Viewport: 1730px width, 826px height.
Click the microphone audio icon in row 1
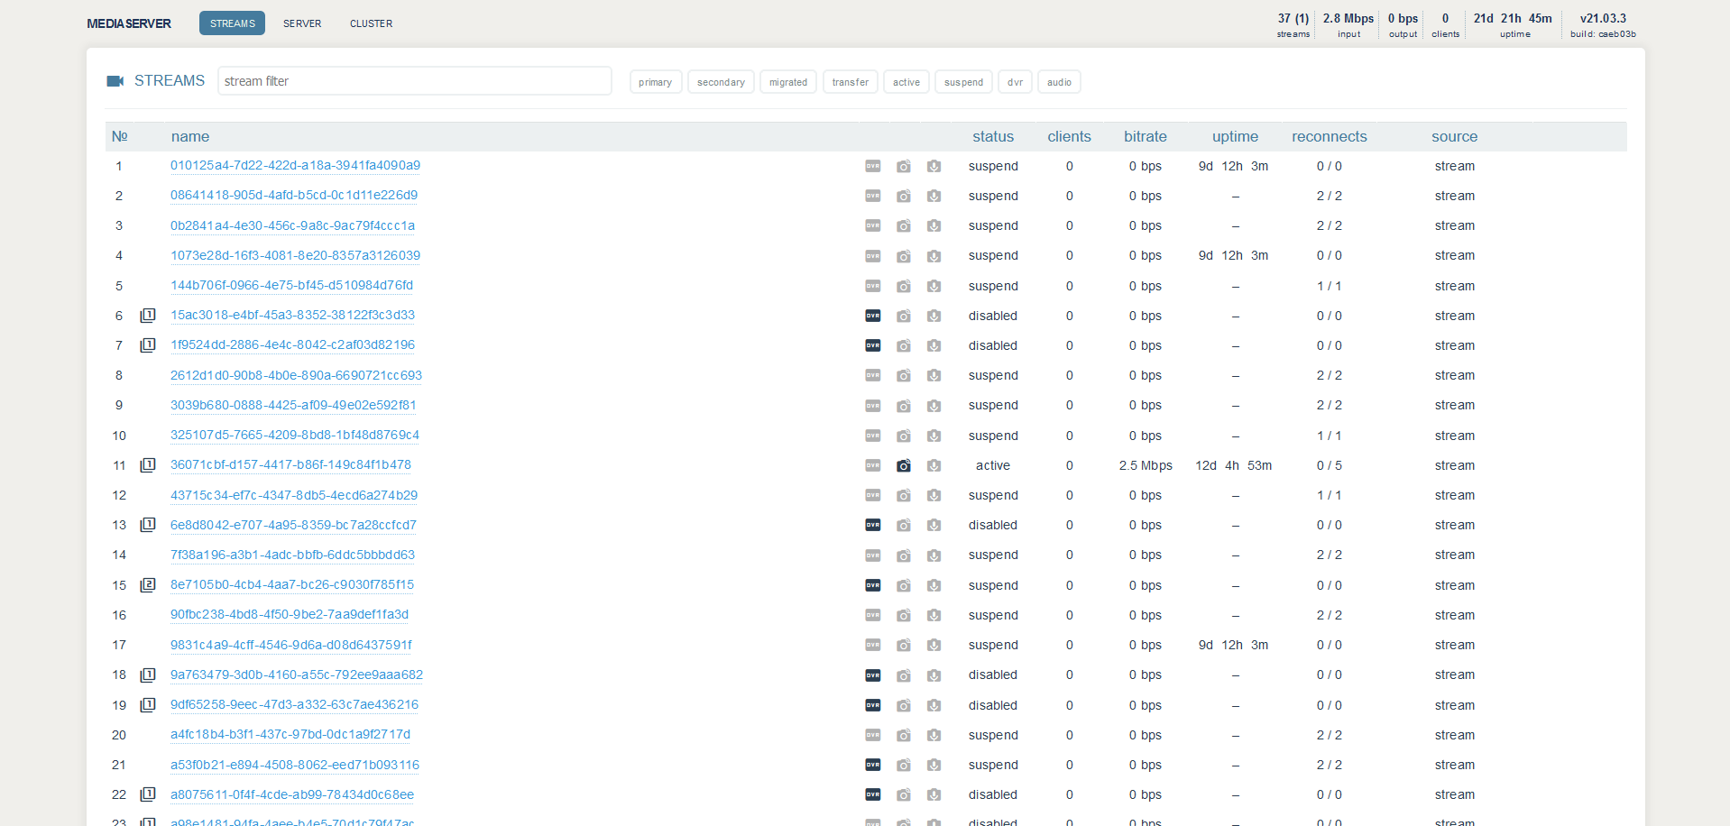click(x=934, y=166)
